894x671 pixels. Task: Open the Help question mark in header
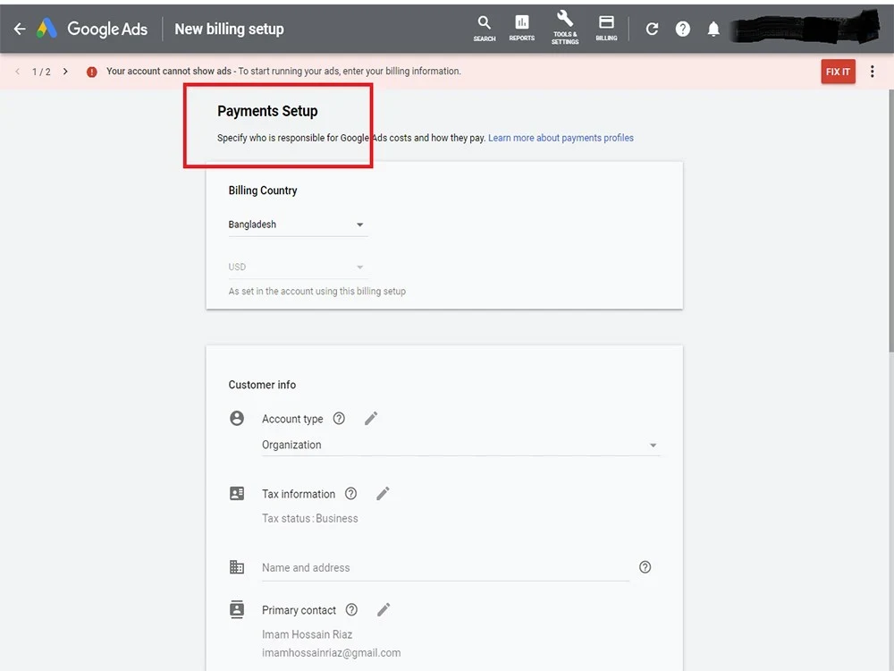[682, 29]
